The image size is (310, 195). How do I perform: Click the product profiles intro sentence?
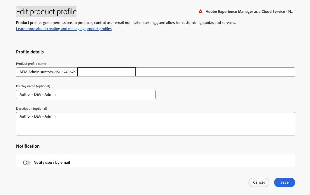tap(126, 22)
